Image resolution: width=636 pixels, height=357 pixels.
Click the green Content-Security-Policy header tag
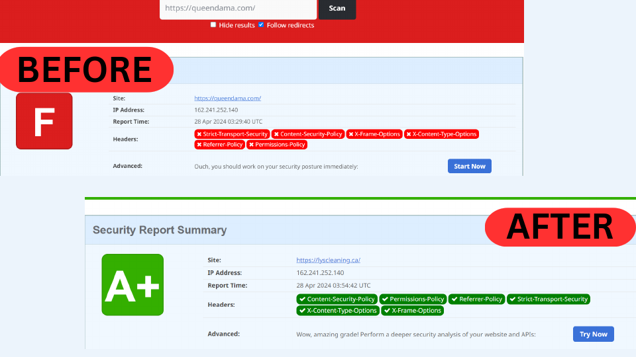click(x=337, y=299)
